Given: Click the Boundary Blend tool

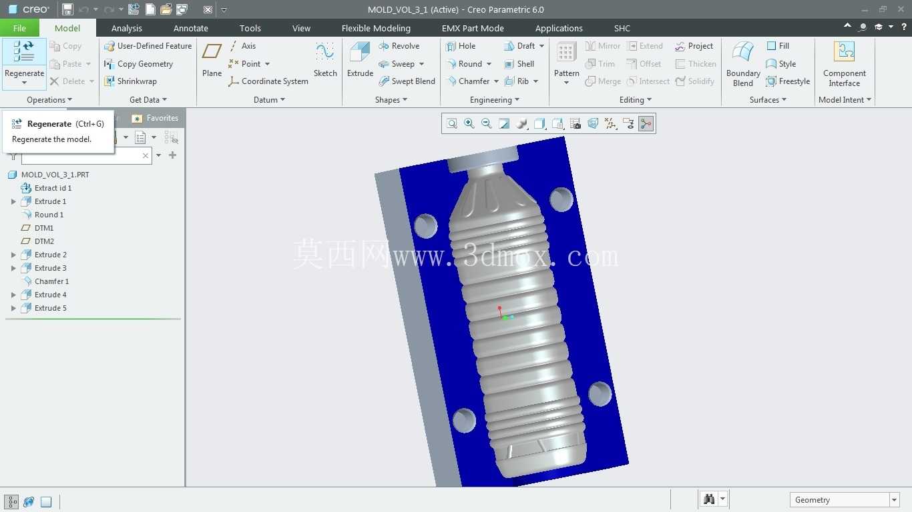Looking at the screenshot, I should 743,63.
